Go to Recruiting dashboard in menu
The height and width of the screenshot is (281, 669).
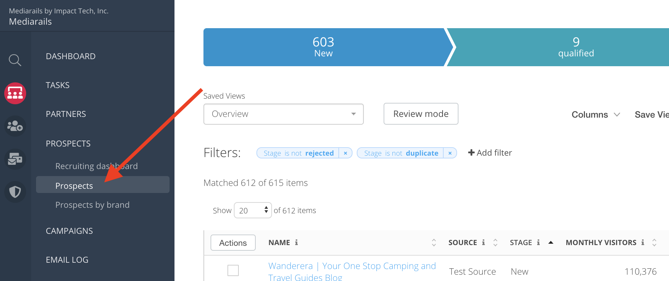click(96, 166)
